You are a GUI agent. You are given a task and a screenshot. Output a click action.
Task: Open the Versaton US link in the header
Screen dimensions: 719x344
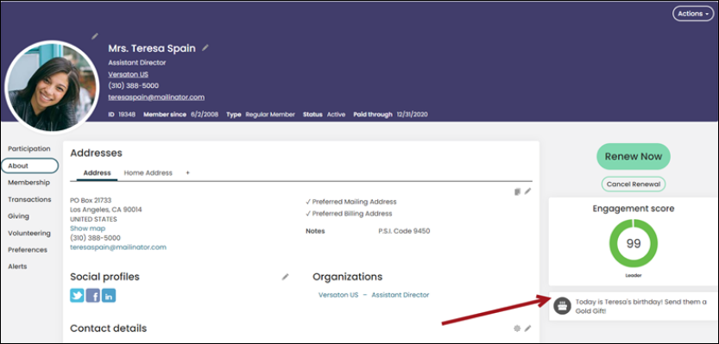click(x=128, y=74)
